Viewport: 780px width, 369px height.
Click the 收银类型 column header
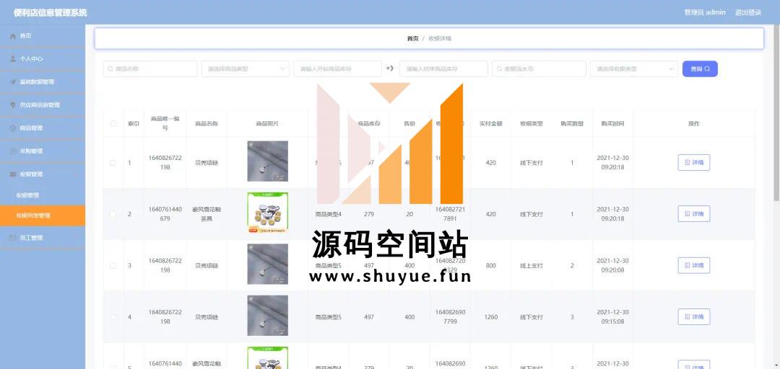tap(532, 124)
